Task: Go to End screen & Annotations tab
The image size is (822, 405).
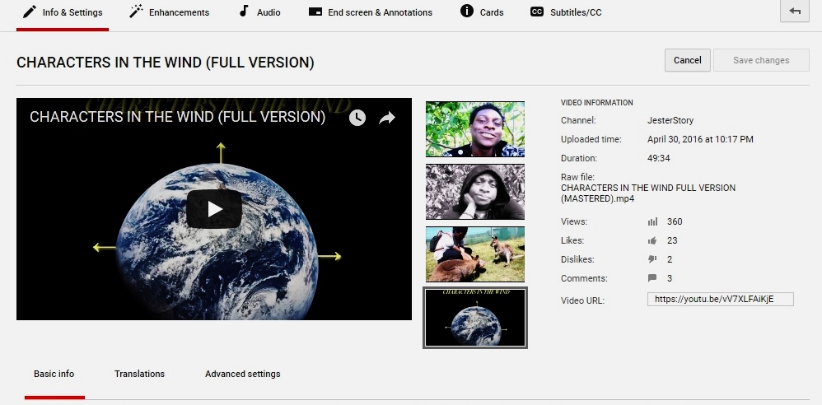Action: pos(371,12)
